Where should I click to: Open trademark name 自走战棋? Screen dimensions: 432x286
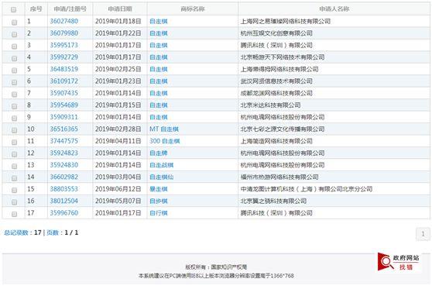coord(162,165)
